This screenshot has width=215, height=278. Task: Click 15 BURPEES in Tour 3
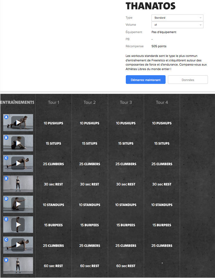[126, 225]
